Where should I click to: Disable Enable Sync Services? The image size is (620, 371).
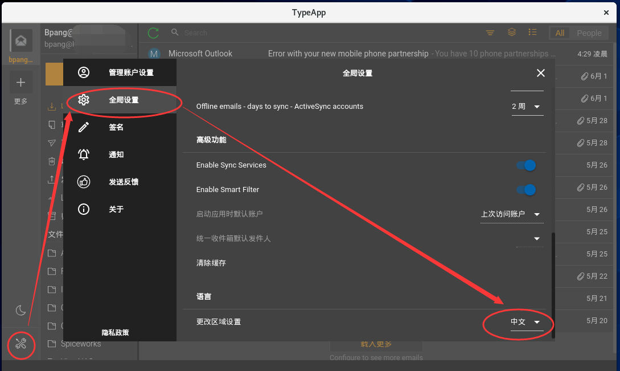pyautogui.click(x=526, y=165)
